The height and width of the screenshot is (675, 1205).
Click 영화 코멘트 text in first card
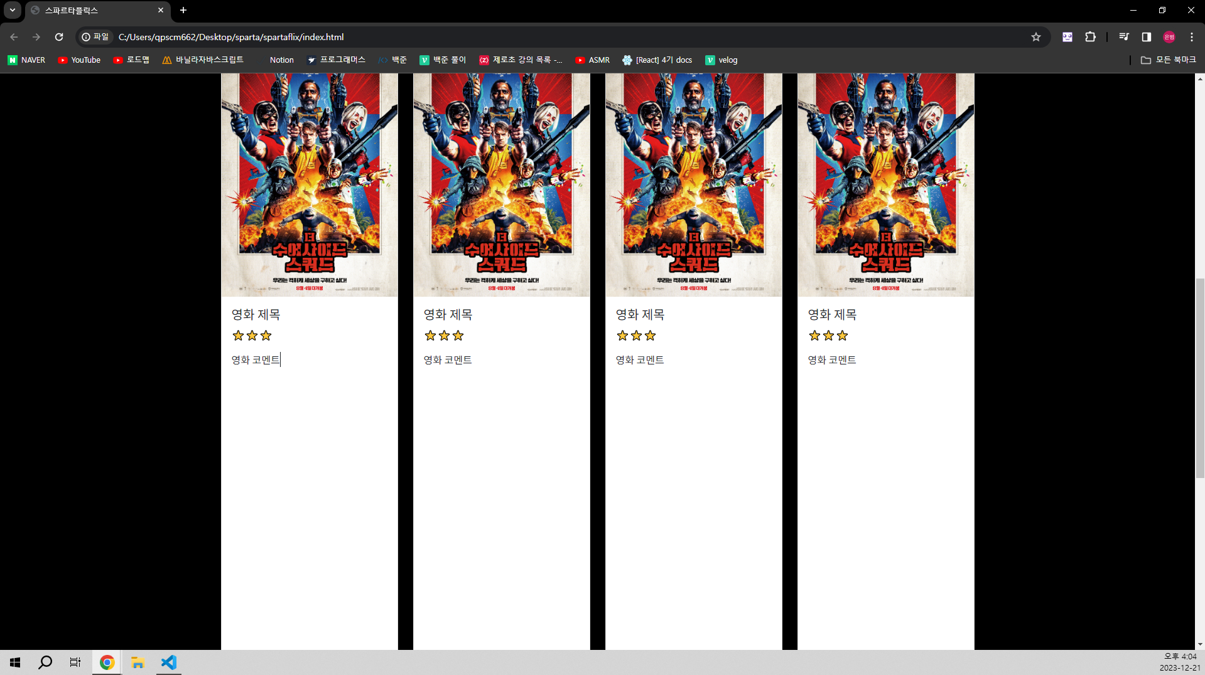point(256,360)
